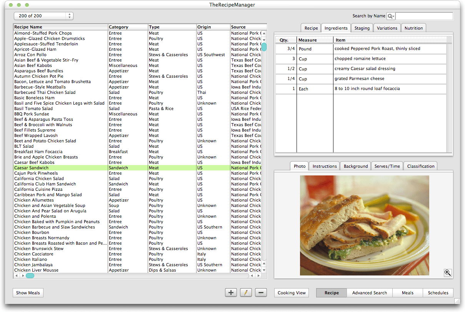The width and height of the screenshot is (465, 312).
Task: Select the Arroz Con Pollo recipe
Action: point(137,55)
